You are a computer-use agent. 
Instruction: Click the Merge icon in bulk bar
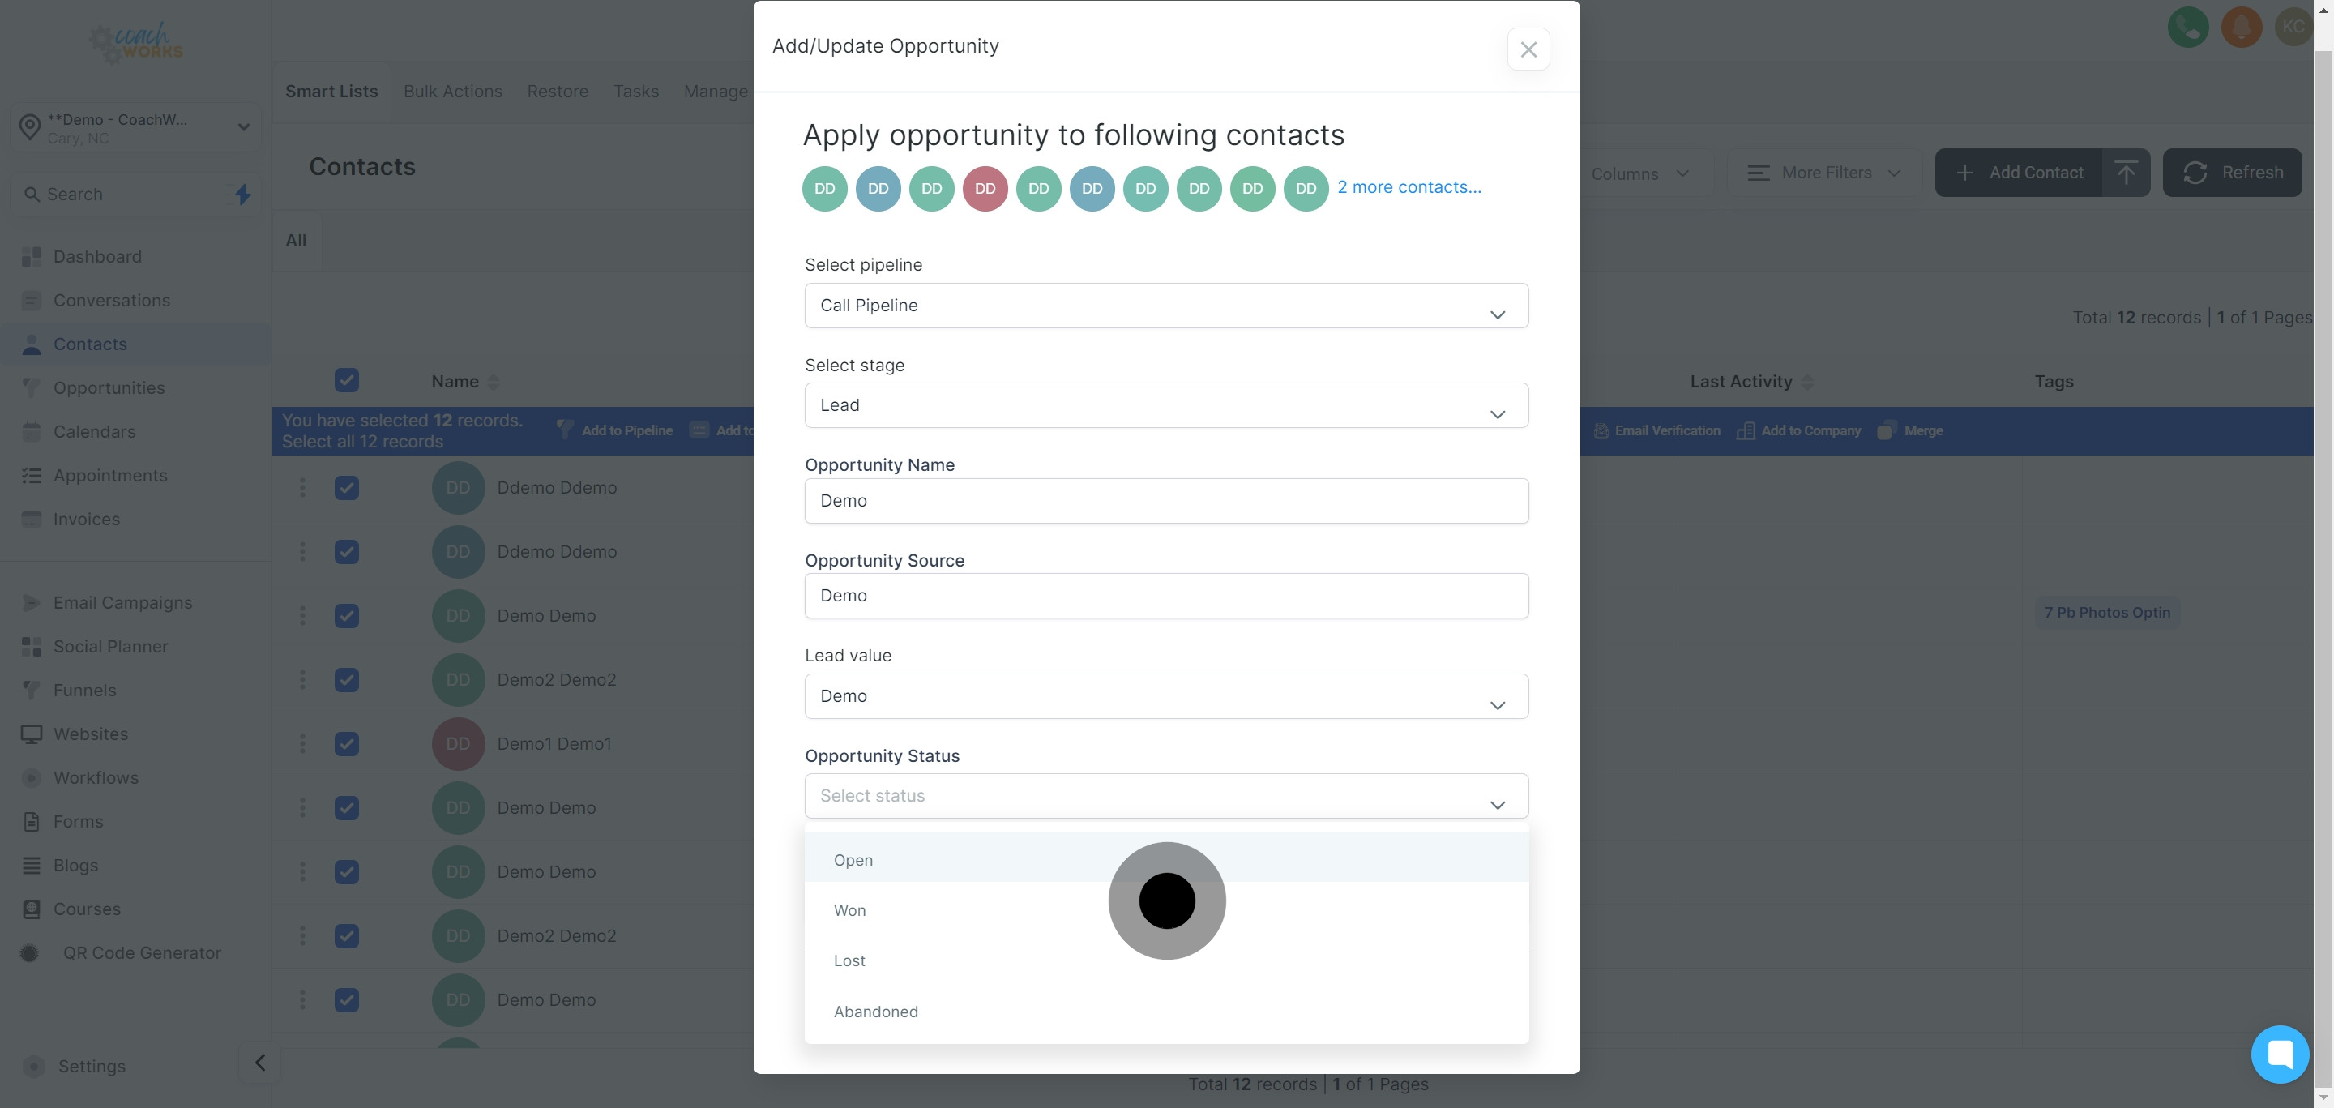[x=1887, y=430]
